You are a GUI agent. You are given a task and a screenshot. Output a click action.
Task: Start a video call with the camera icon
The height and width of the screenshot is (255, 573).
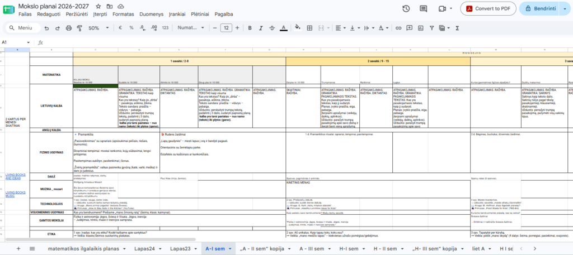tap(442, 9)
